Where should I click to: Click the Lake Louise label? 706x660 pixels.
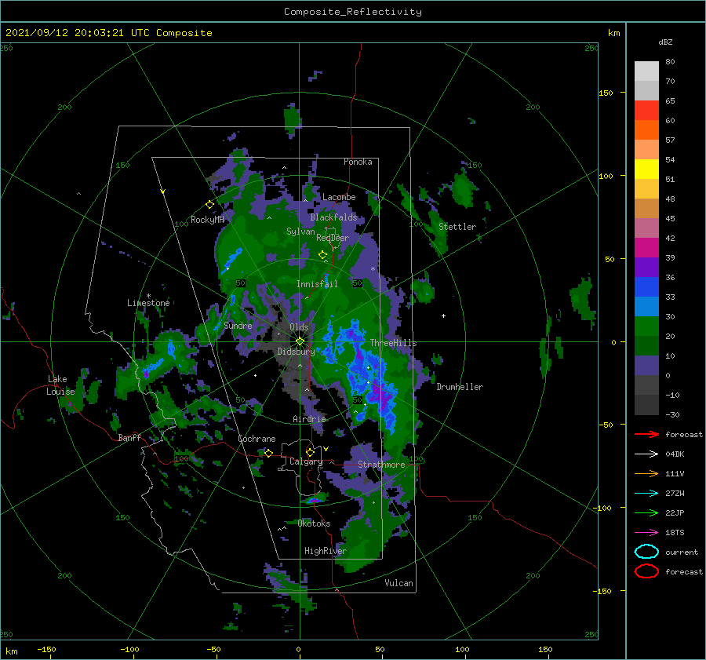coord(60,385)
